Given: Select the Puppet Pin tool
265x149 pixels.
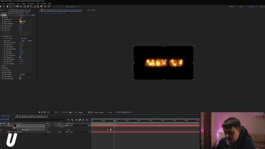Looking at the screenshot, I should (x=49, y=7).
